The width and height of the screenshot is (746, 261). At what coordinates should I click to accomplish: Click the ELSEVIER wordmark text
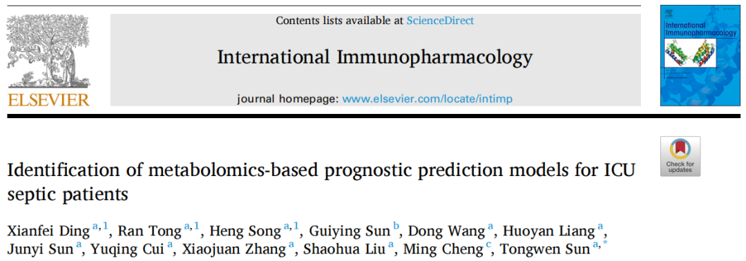48,99
